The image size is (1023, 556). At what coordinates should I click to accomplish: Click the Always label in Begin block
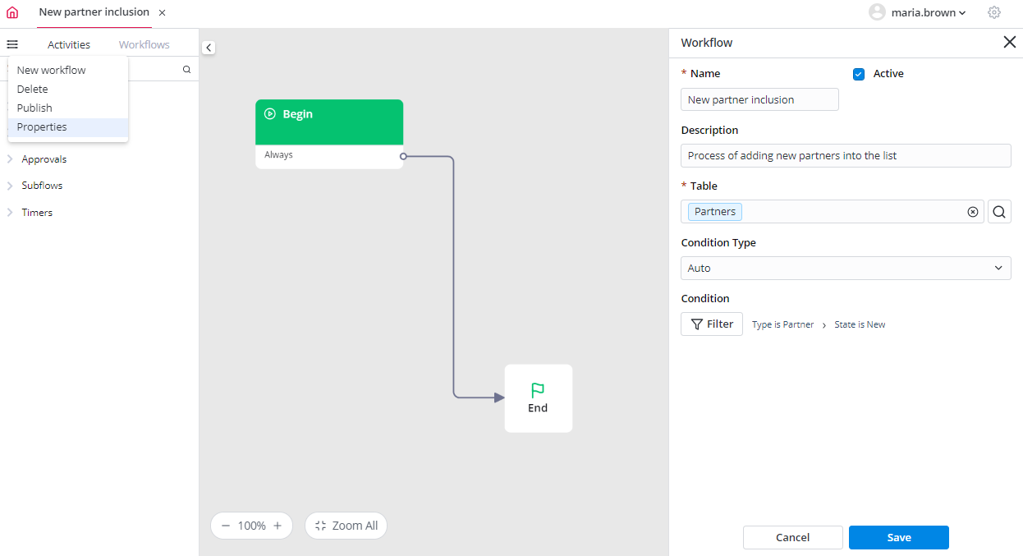(279, 154)
